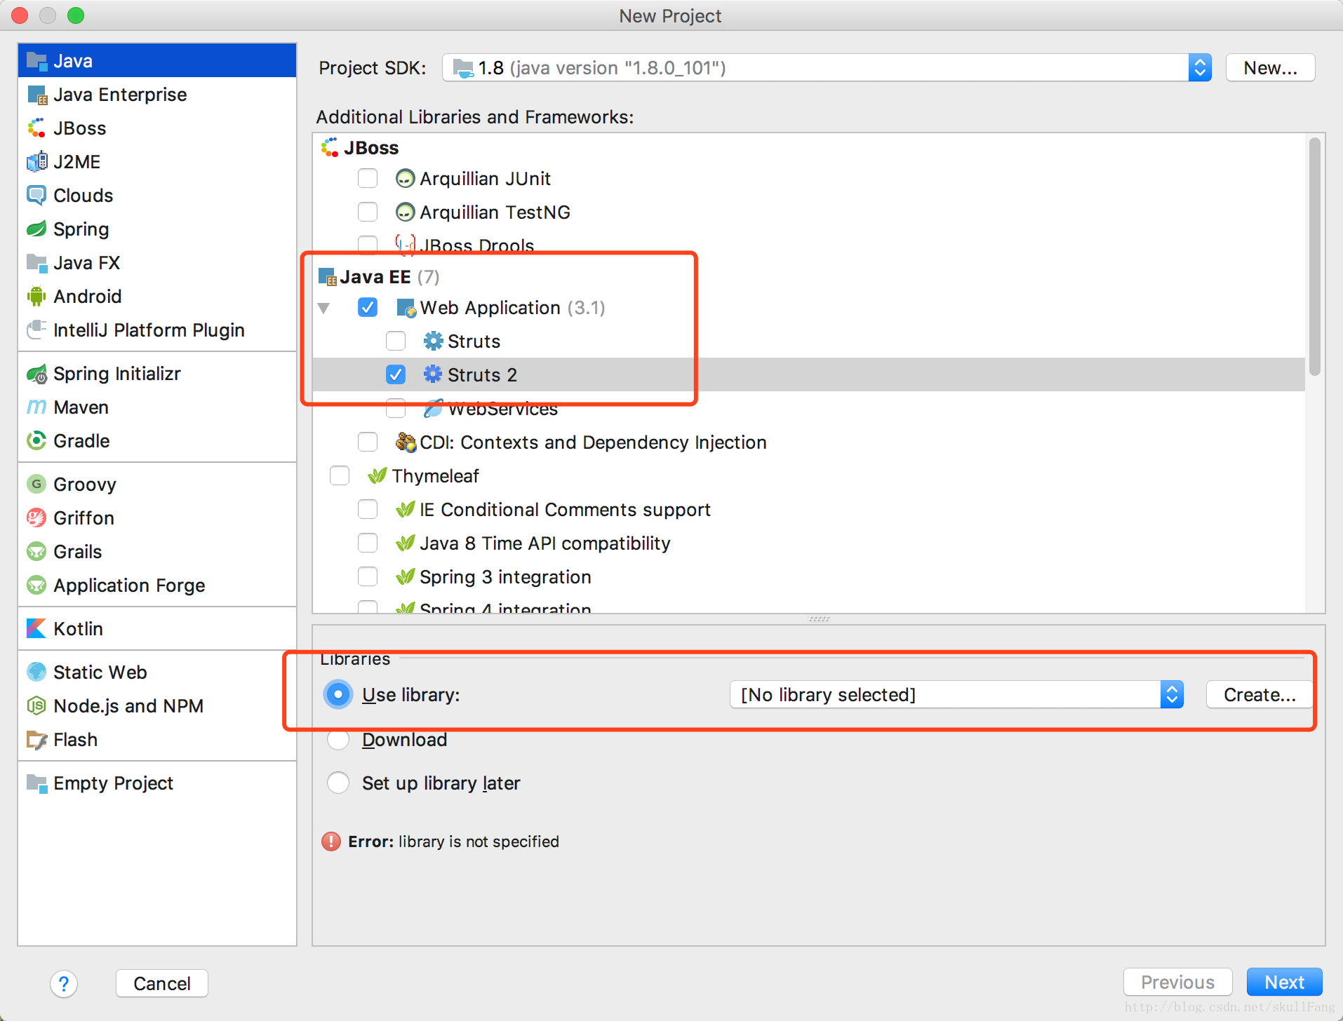Click the JBoss icon in sidebar
Viewport: 1343px width, 1021px height.
(36, 128)
